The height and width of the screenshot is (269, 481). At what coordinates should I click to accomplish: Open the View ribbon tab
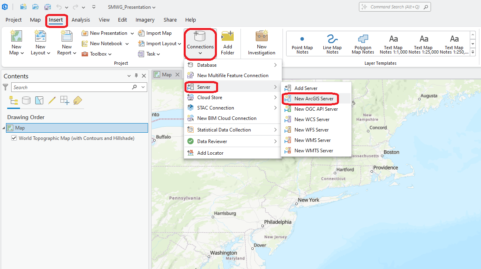click(104, 20)
